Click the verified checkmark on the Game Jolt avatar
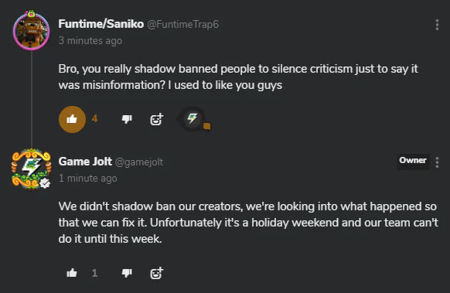 pyautogui.click(x=45, y=183)
